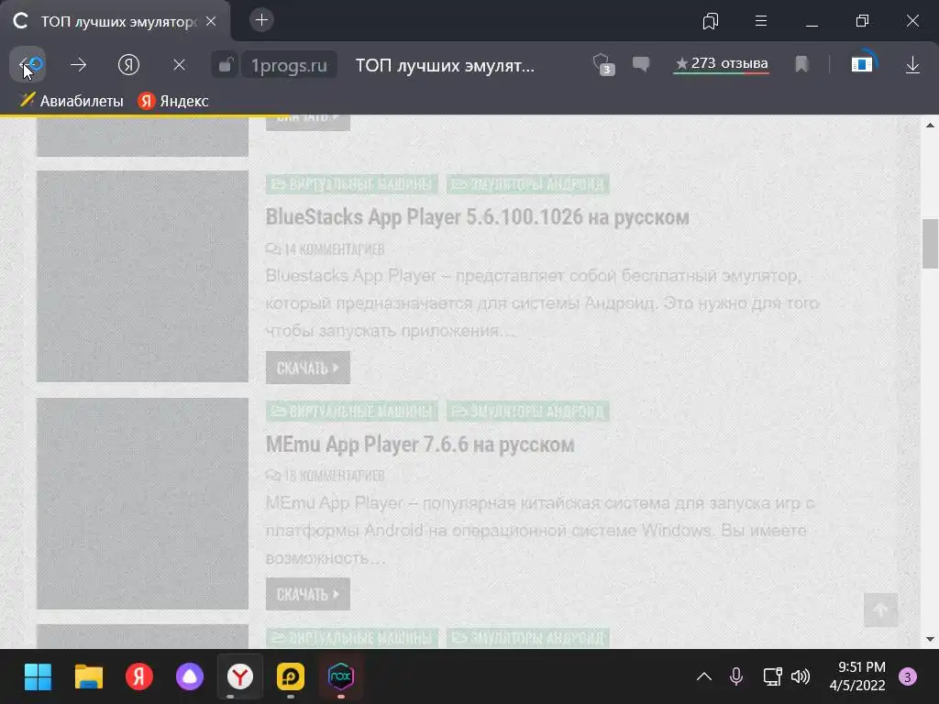Open Виртуальные машины tag above BlueStacks

click(x=352, y=183)
